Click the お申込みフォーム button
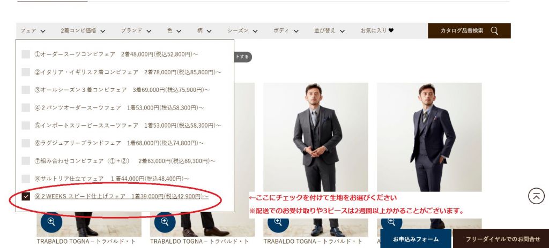549x248 pixels. coord(416,239)
